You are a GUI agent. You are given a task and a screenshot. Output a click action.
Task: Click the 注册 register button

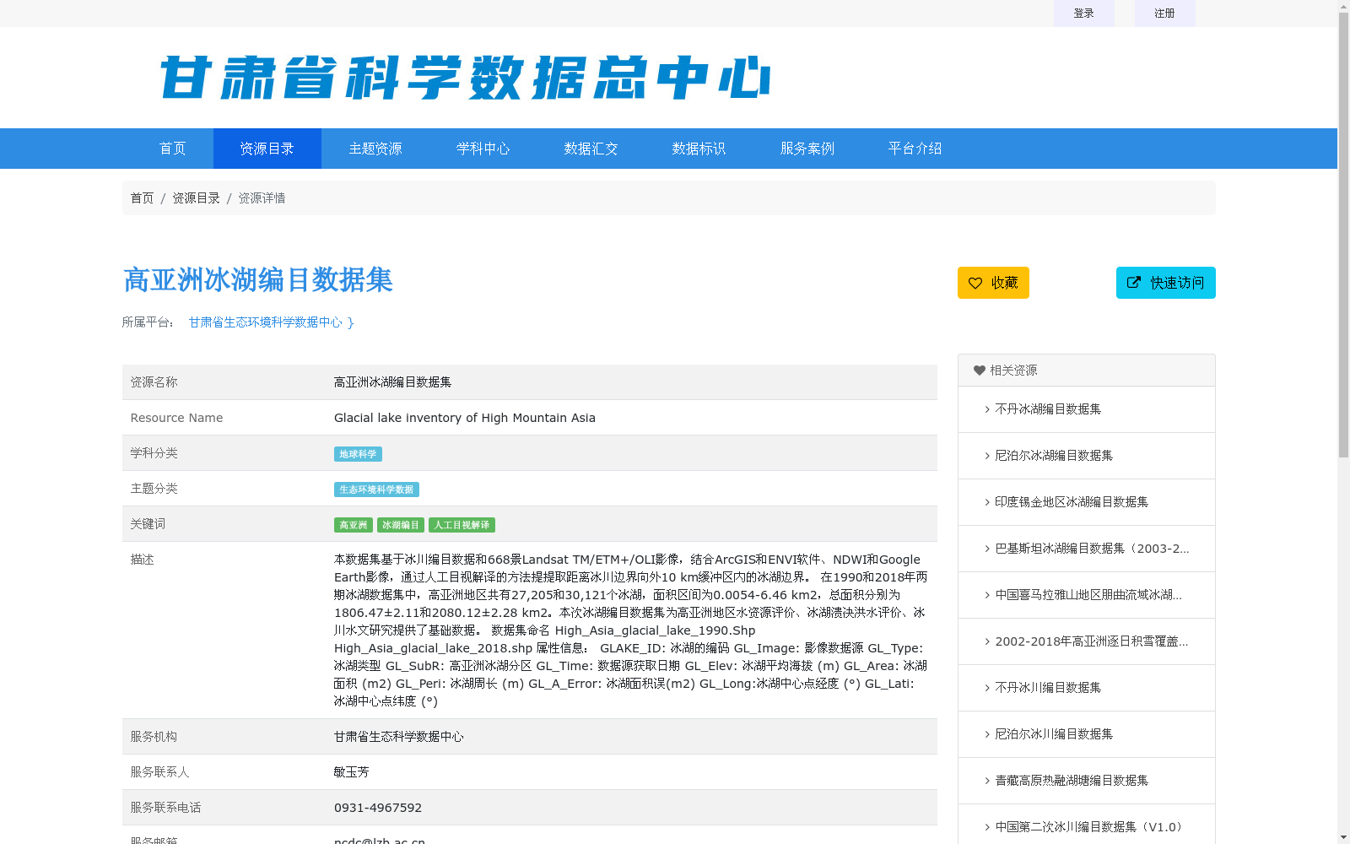[1165, 14]
